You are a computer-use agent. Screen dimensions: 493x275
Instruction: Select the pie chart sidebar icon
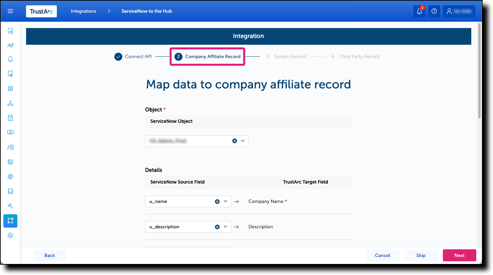click(10, 162)
